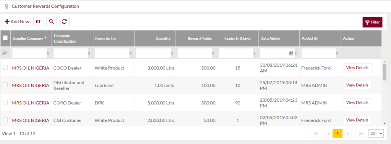The height and width of the screenshot is (144, 391).
Task: Select the CORO Dealer row checkbox
Action: (5, 102)
